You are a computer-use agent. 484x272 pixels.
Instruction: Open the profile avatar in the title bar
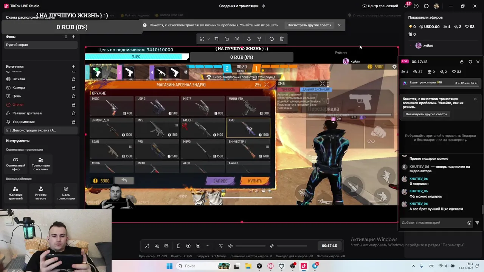click(436, 6)
